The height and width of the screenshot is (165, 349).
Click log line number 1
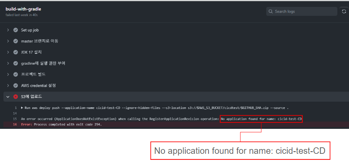pyautogui.click(x=16, y=108)
